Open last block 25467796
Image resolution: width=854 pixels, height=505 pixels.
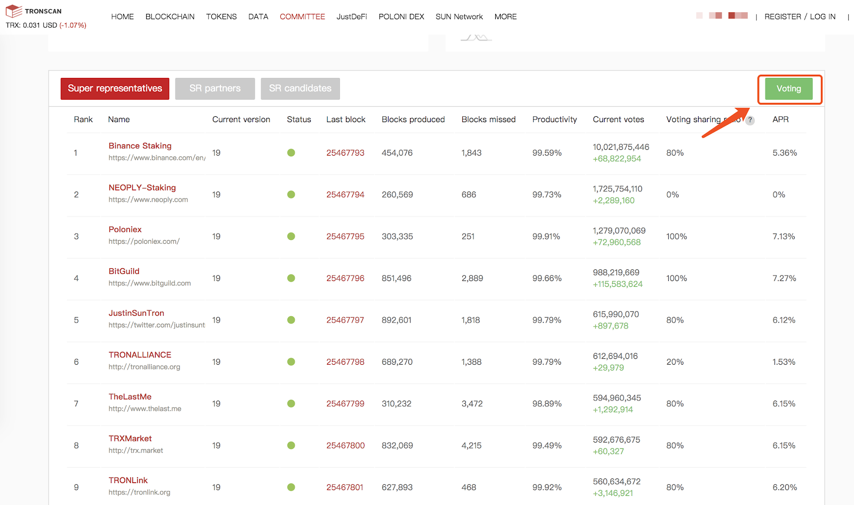(345, 278)
